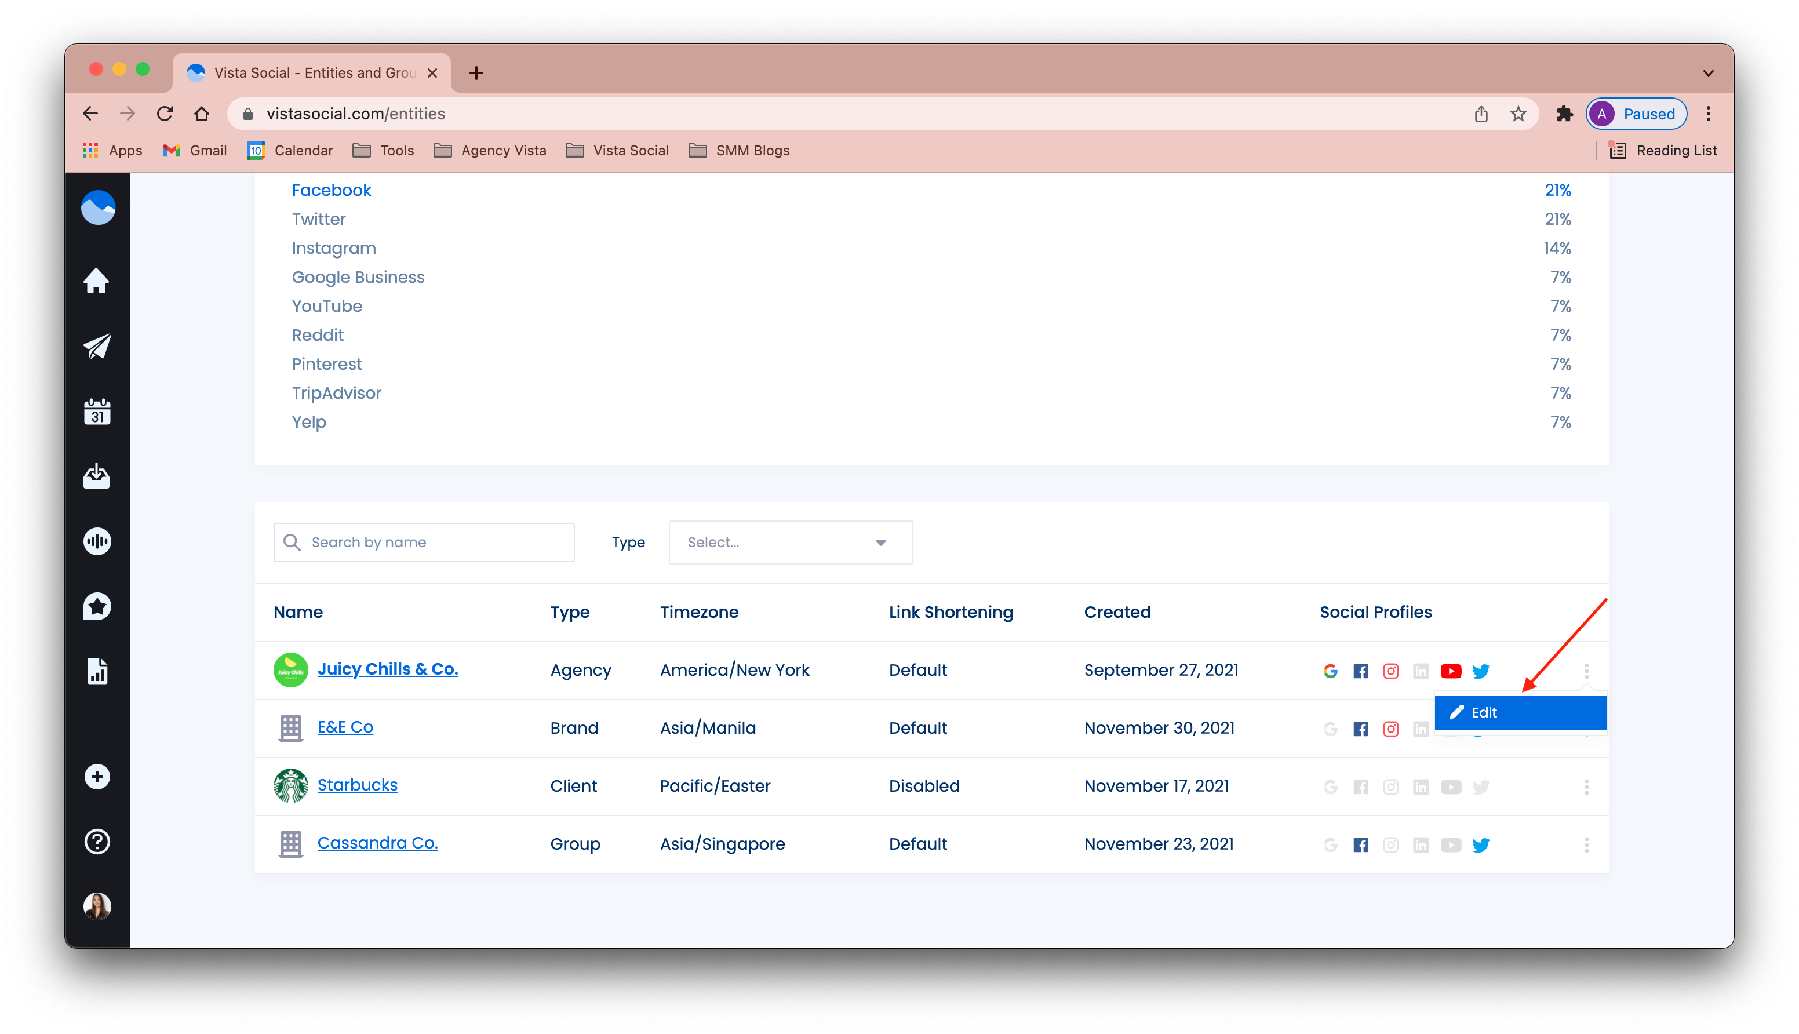Bookmark page with star icon
Image resolution: width=1799 pixels, height=1034 pixels.
[x=1518, y=114]
